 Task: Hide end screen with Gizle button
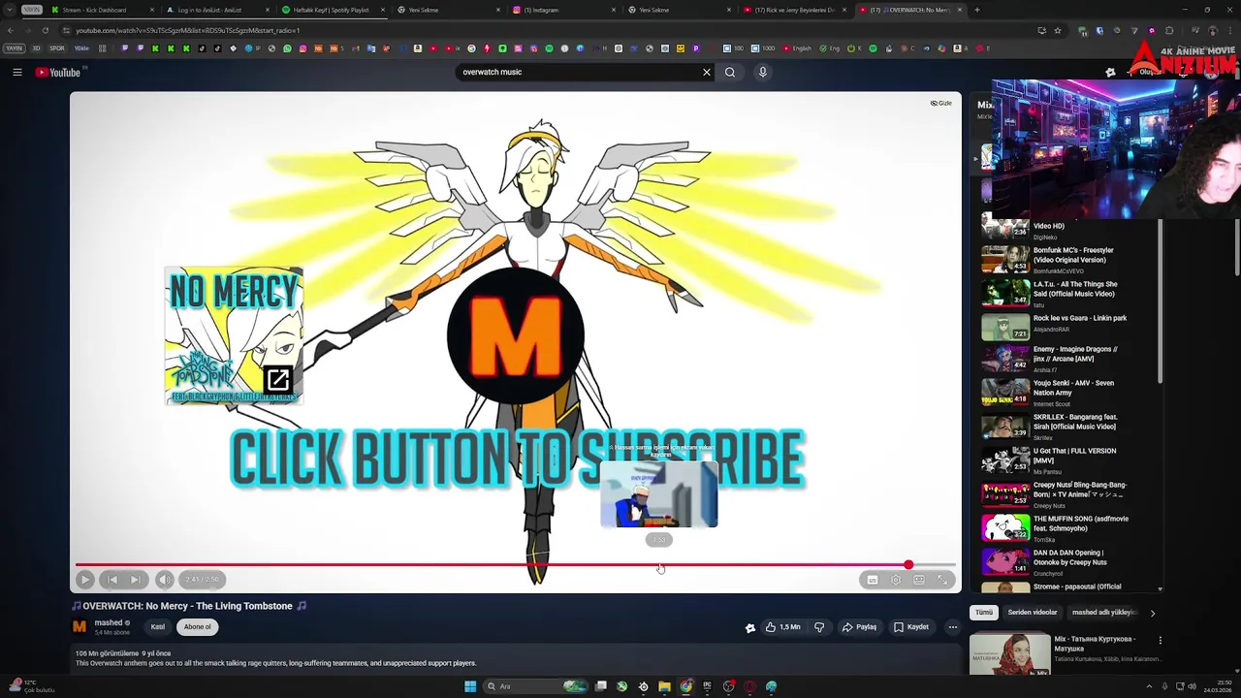pyautogui.click(x=941, y=103)
